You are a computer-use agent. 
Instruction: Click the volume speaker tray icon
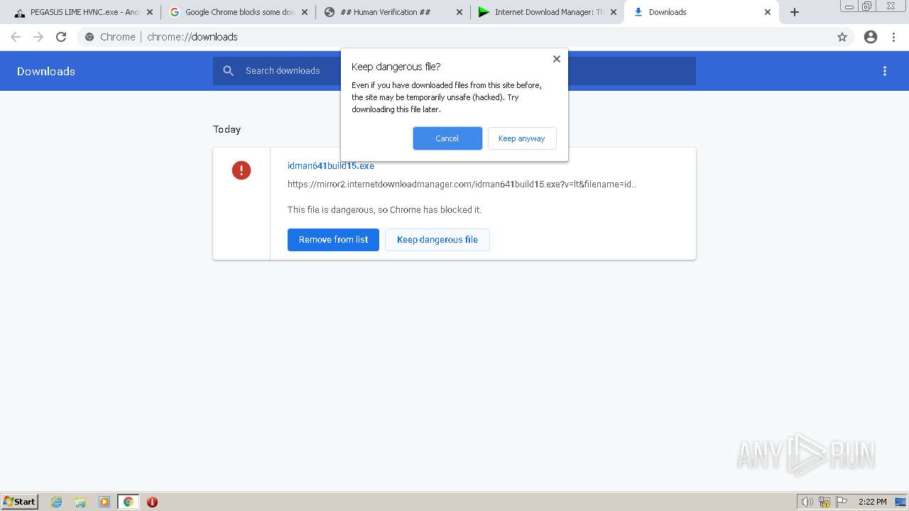click(807, 502)
